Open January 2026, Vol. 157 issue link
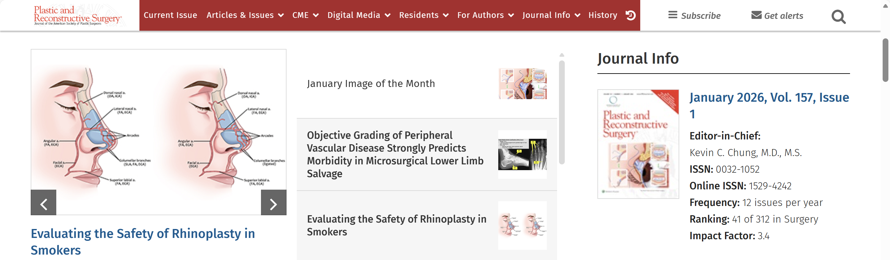 coord(769,105)
